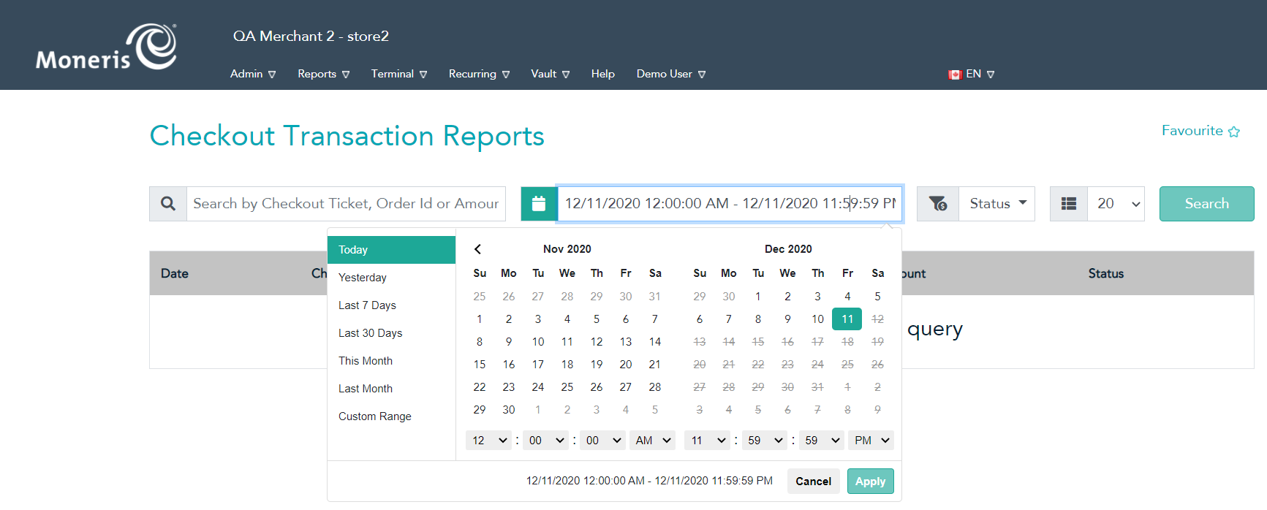Click the green calendar icon
This screenshot has width=1267, height=510.
coord(539,204)
